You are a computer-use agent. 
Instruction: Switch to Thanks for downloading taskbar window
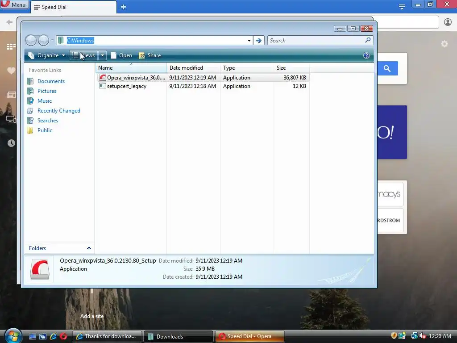107,336
